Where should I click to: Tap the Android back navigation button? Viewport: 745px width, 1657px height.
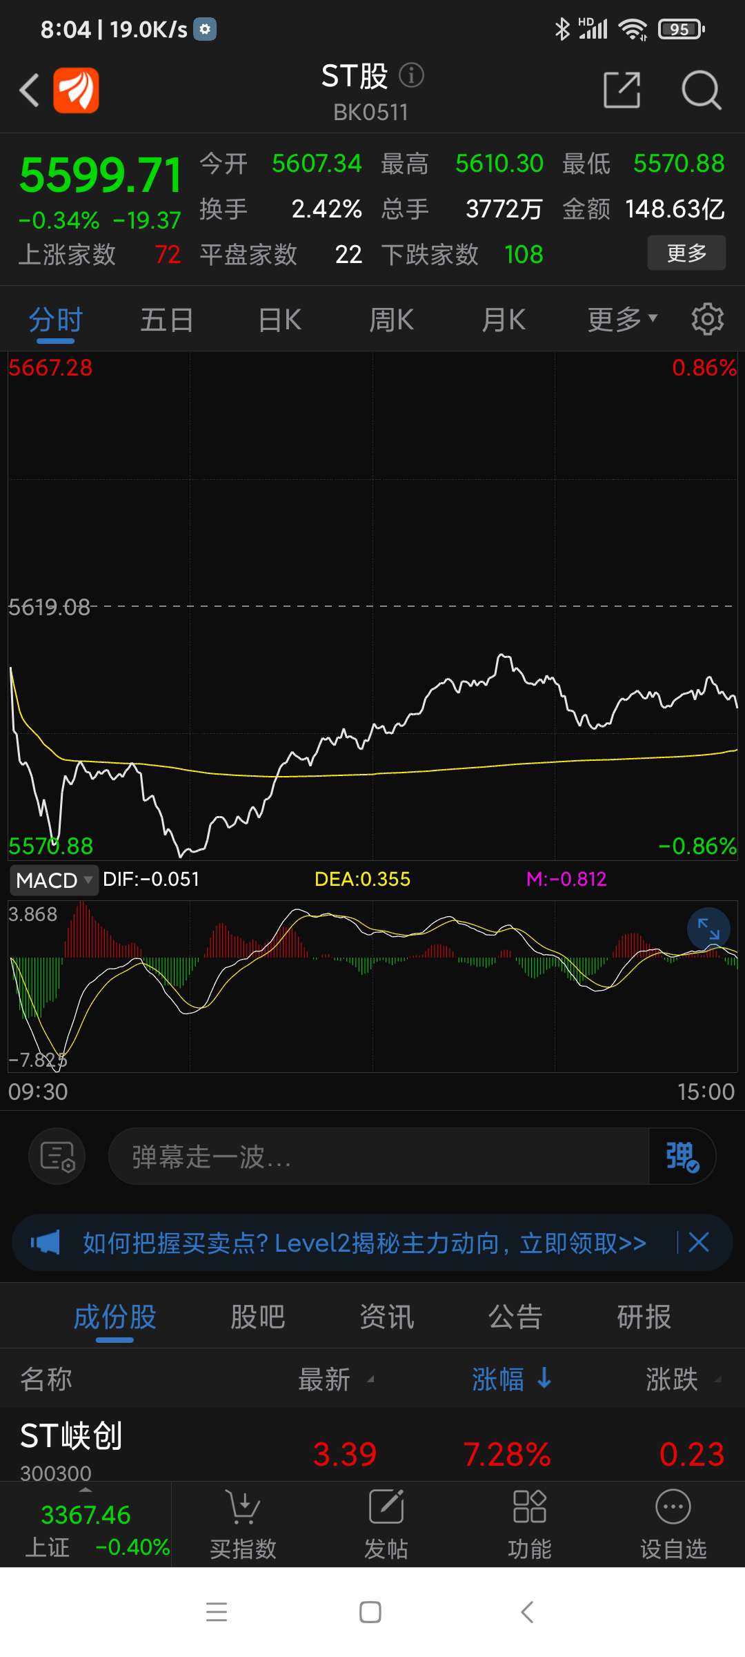pos(527,1612)
